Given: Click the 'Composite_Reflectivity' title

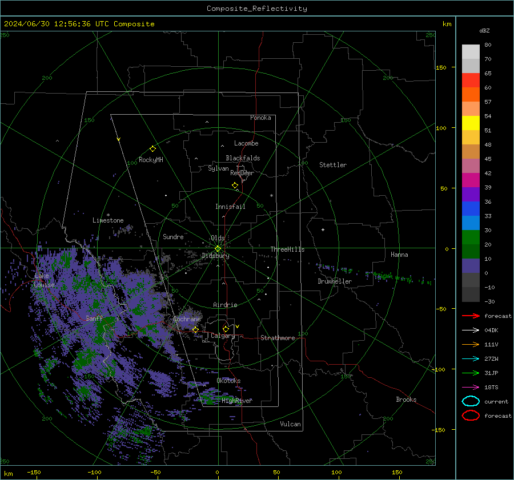Looking at the screenshot, I should tap(256, 9).
